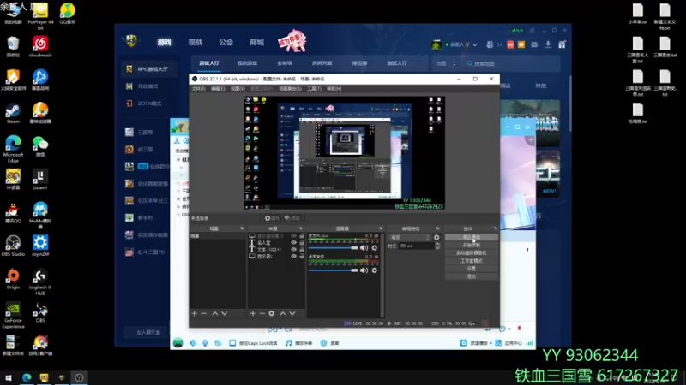Toggle visibility of greyed top source row
Image resolution: width=686 pixels, height=385 pixels.
click(x=293, y=236)
